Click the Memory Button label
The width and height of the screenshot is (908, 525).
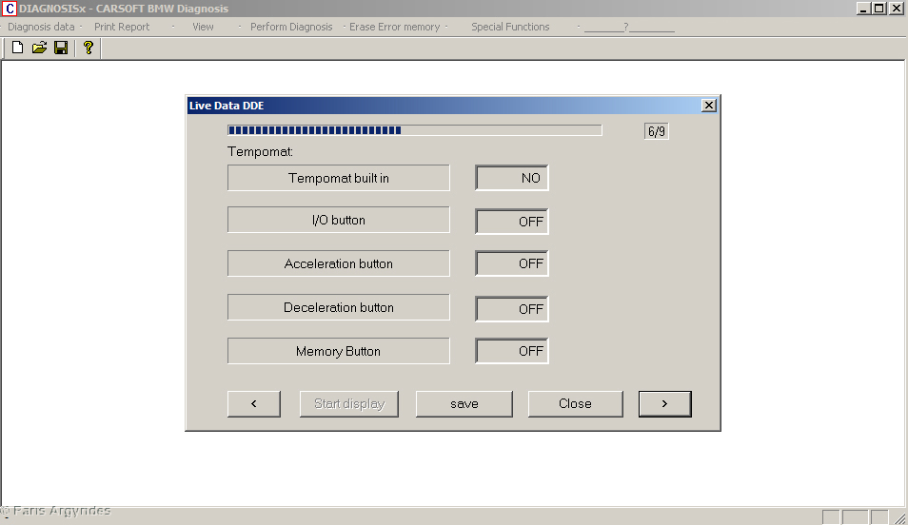(338, 351)
